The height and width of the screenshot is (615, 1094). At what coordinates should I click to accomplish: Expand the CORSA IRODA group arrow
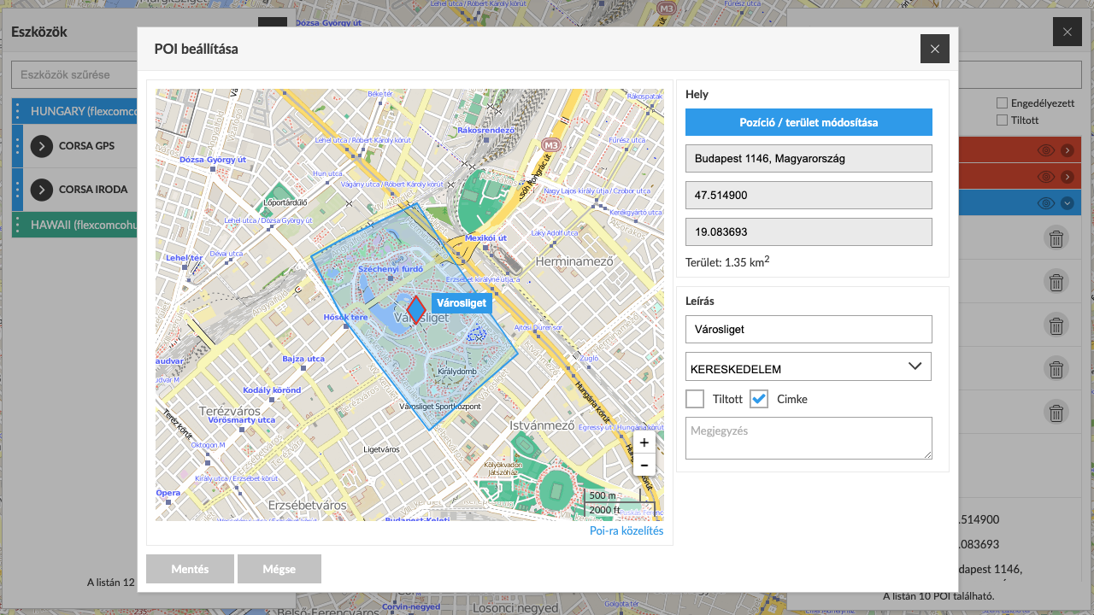(x=42, y=190)
